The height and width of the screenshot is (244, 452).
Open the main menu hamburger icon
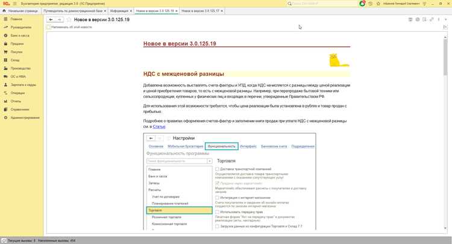tap(14, 4)
